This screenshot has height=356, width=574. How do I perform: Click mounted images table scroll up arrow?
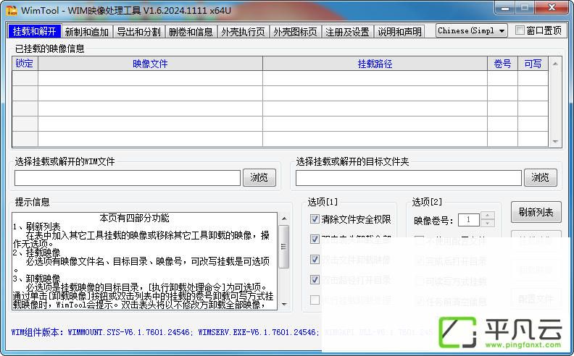pos(555,64)
